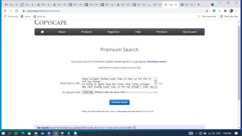Switch to the Gmail Hộp tab
Image resolution: width=242 pixels, height=136 pixels.
11,5
